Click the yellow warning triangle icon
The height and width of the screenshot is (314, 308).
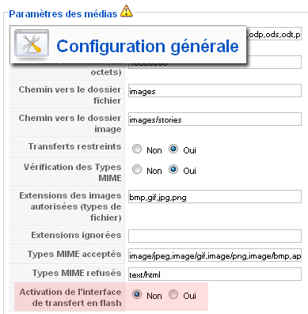click(x=127, y=11)
